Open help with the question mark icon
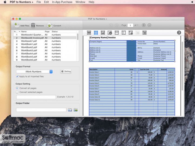Viewport: 195px width, 146px height. 179,33
